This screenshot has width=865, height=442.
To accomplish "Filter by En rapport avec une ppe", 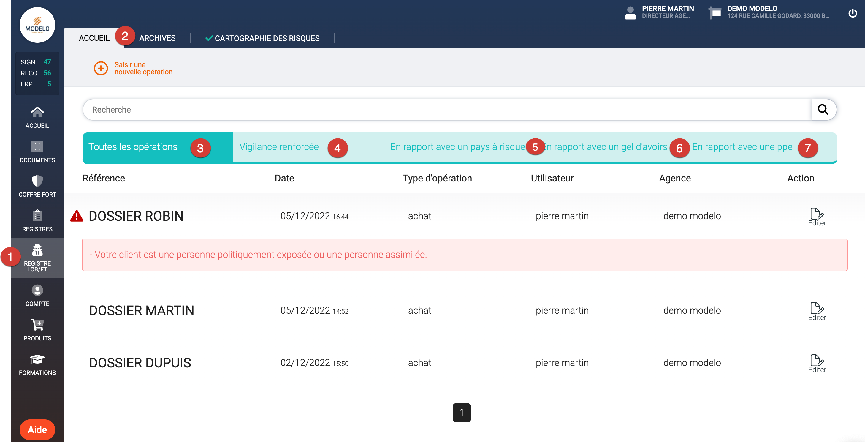I will (x=742, y=147).
